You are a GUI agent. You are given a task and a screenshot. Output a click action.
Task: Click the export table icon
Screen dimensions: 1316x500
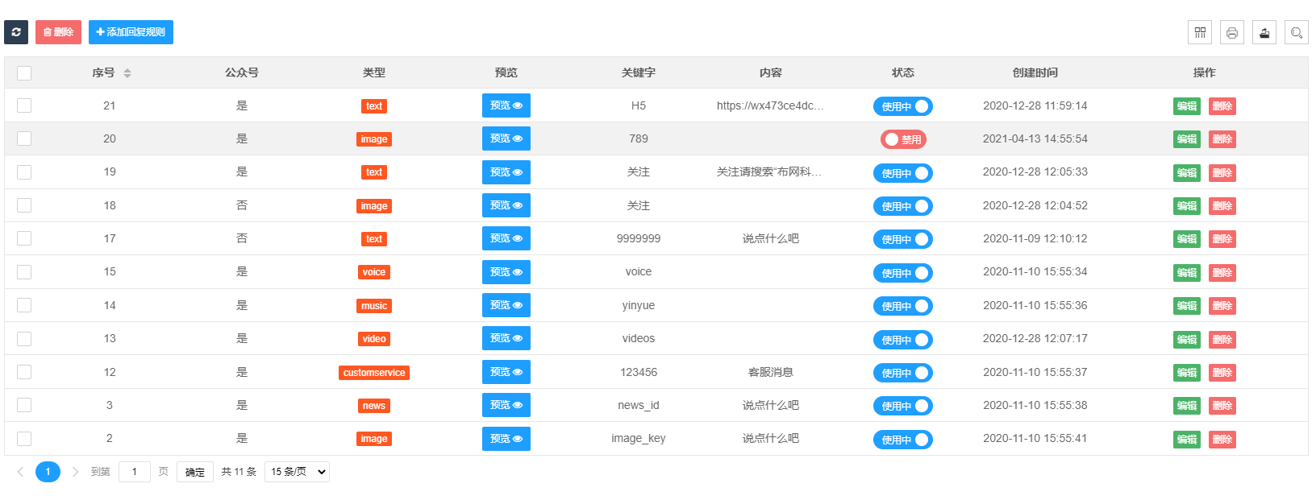[x=1264, y=32]
